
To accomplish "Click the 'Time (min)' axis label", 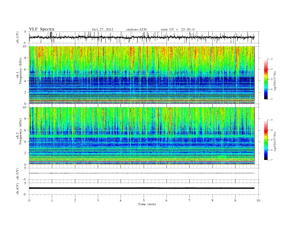I will [147, 204].
